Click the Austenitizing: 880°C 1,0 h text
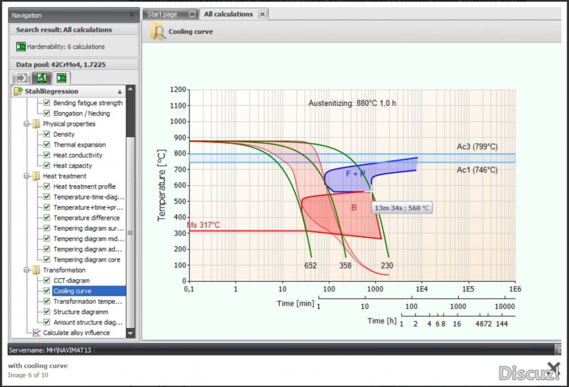This screenshot has height=387, width=569. [x=352, y=103]
